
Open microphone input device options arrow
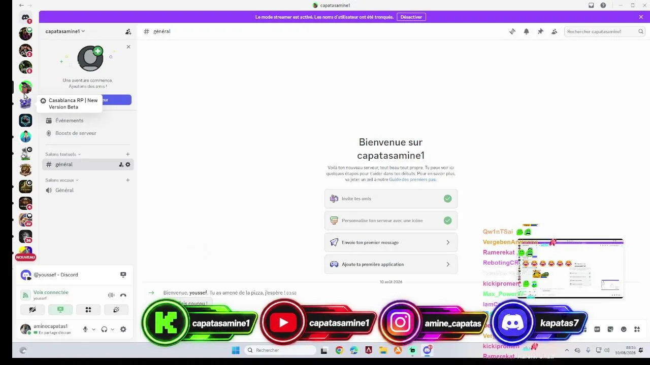click(x=93, y=330)
